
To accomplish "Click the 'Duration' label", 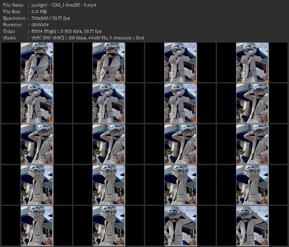I will point(12,25).
